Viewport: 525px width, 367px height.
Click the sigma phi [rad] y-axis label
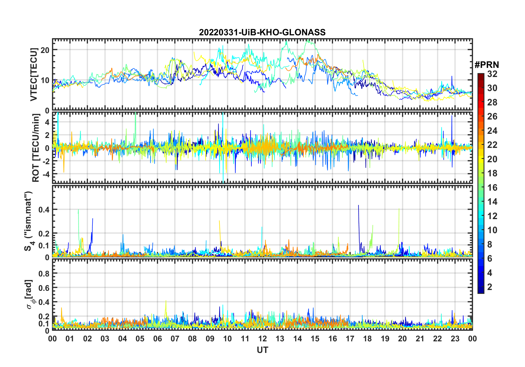(30, 294)
